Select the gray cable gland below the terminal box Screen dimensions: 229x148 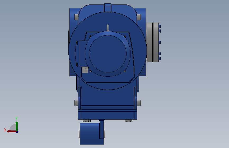(x=85, y=70)
